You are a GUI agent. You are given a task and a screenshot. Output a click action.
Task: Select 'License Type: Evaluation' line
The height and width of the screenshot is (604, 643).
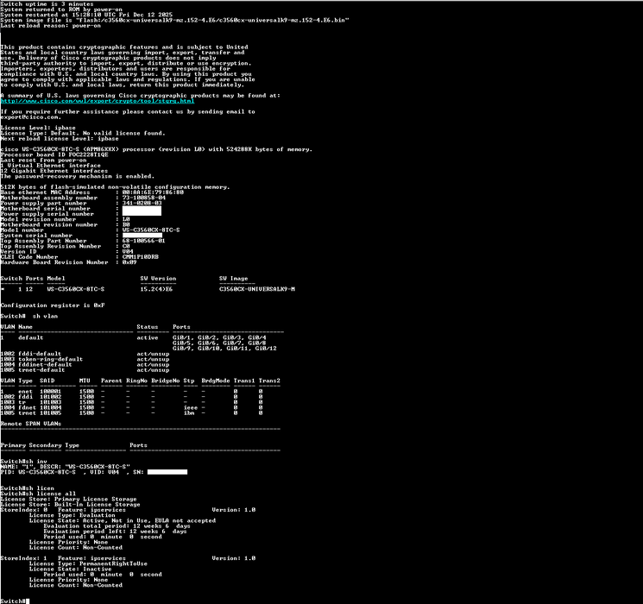72,515
